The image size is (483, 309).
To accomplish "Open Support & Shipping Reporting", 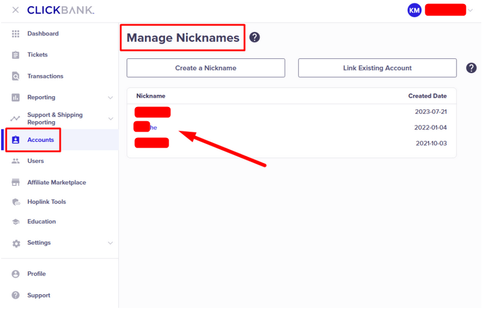I will (55, 118).
